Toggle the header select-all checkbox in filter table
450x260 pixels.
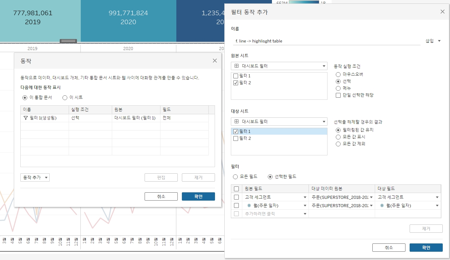pyautogui.click(x=236, y=189)
